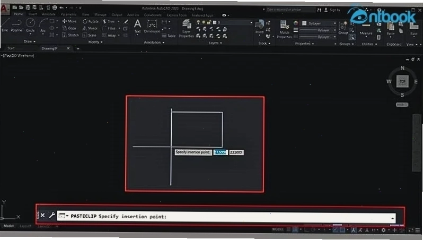Click the Stretch tool
The width and height of the screenshot is (423, 240).
[70, 35]
